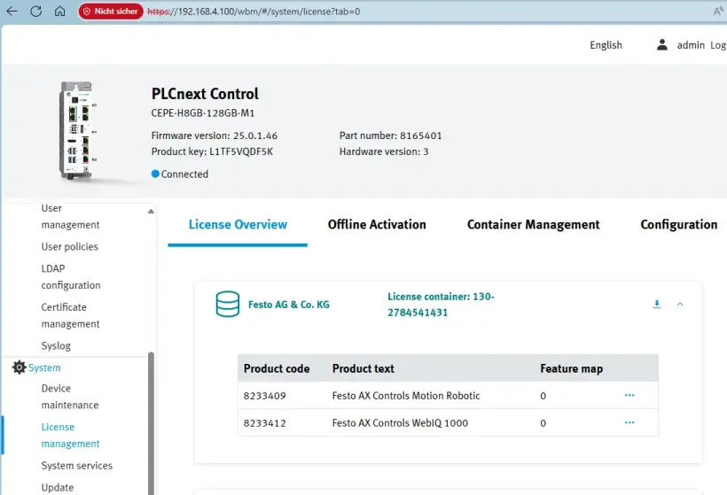Click the sidebar vertical scrollbar thumb
Viewport: 727px width, 495px height.
tap(151, 423)
